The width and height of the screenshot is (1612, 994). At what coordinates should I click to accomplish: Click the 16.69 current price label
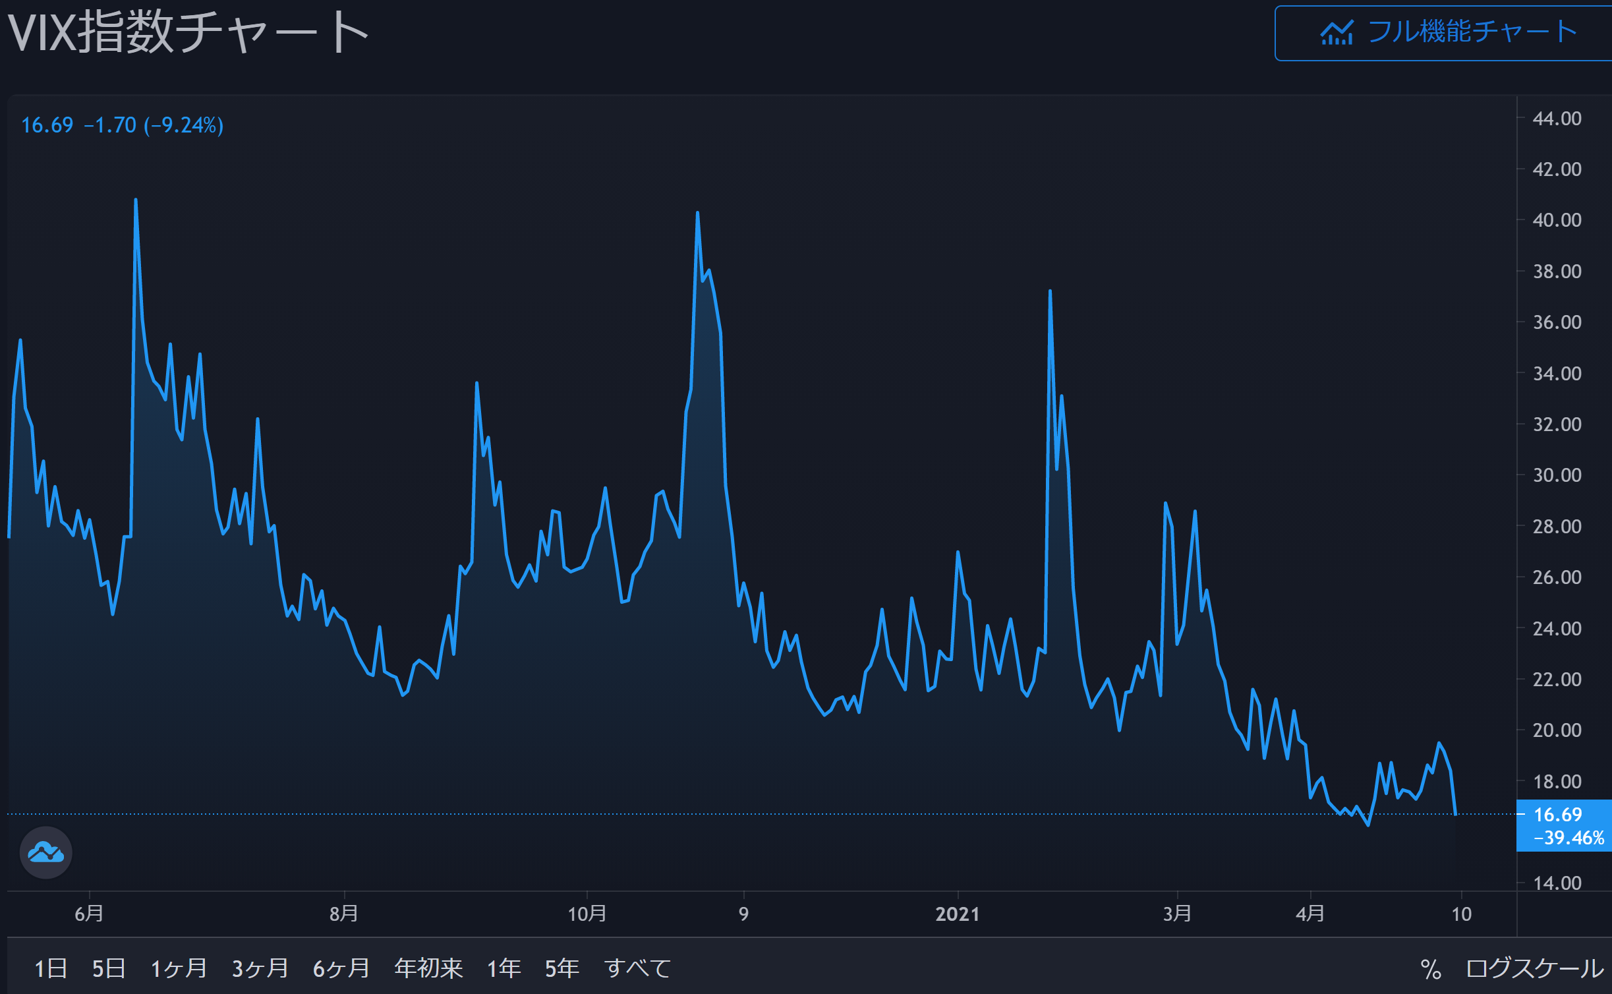(1557, 815)
